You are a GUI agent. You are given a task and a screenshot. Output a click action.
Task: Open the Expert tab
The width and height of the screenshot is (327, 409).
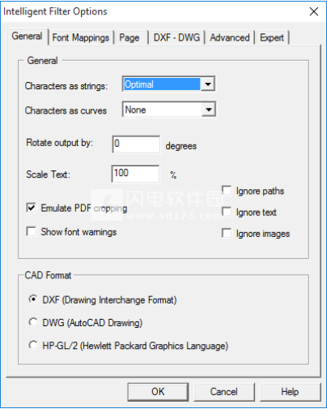pos(272,37)
